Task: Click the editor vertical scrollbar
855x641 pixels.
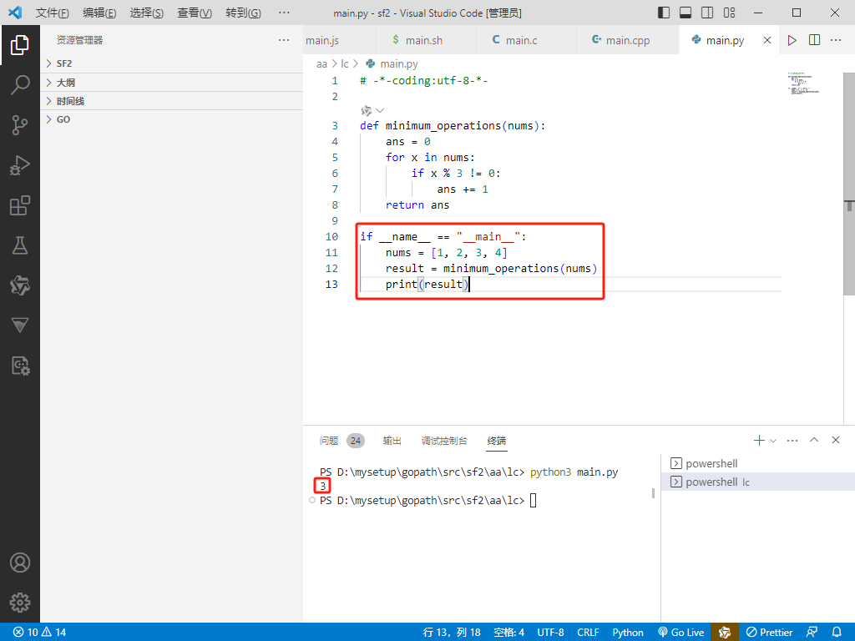Action: [x=849, y=184]
